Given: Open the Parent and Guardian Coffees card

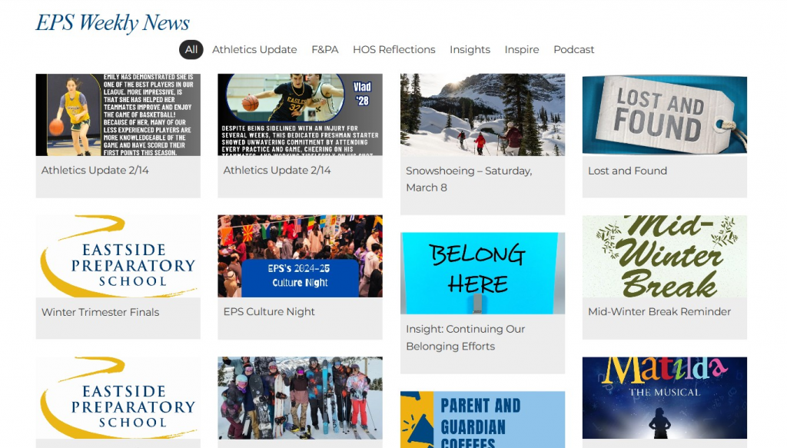Looking at the screenshot, I should [x=483, y=420].
